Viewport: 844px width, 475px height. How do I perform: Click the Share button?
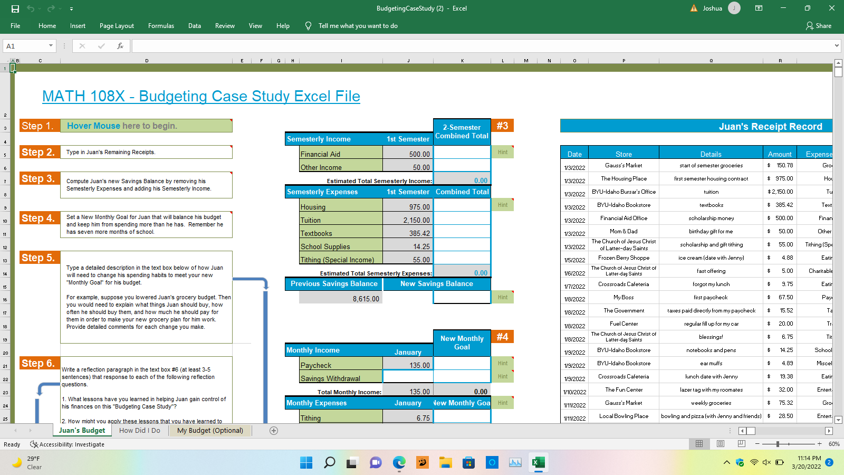point(818,25)
